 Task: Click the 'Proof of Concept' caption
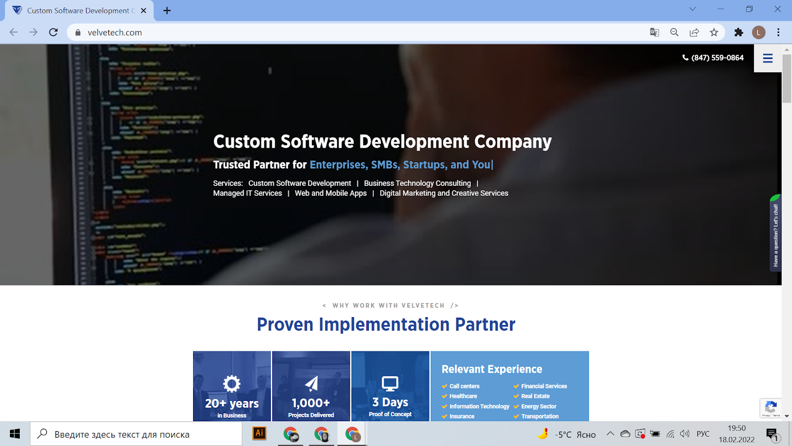[390, 414]
